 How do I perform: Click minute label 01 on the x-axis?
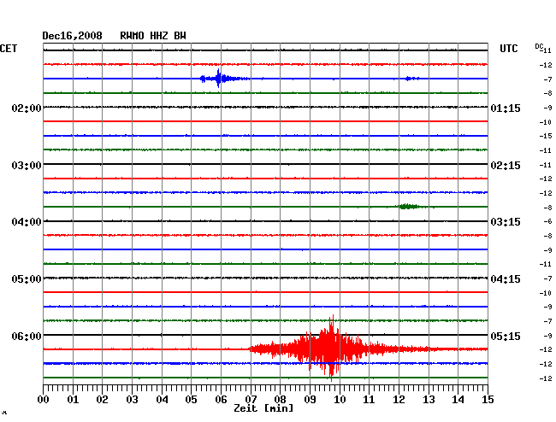tap(73, 399)
